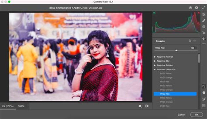The width and height of the screenshot is (207, 119).
Task: Expand the Adaptive: Sky preset group
Action: (x=155, y=61)
